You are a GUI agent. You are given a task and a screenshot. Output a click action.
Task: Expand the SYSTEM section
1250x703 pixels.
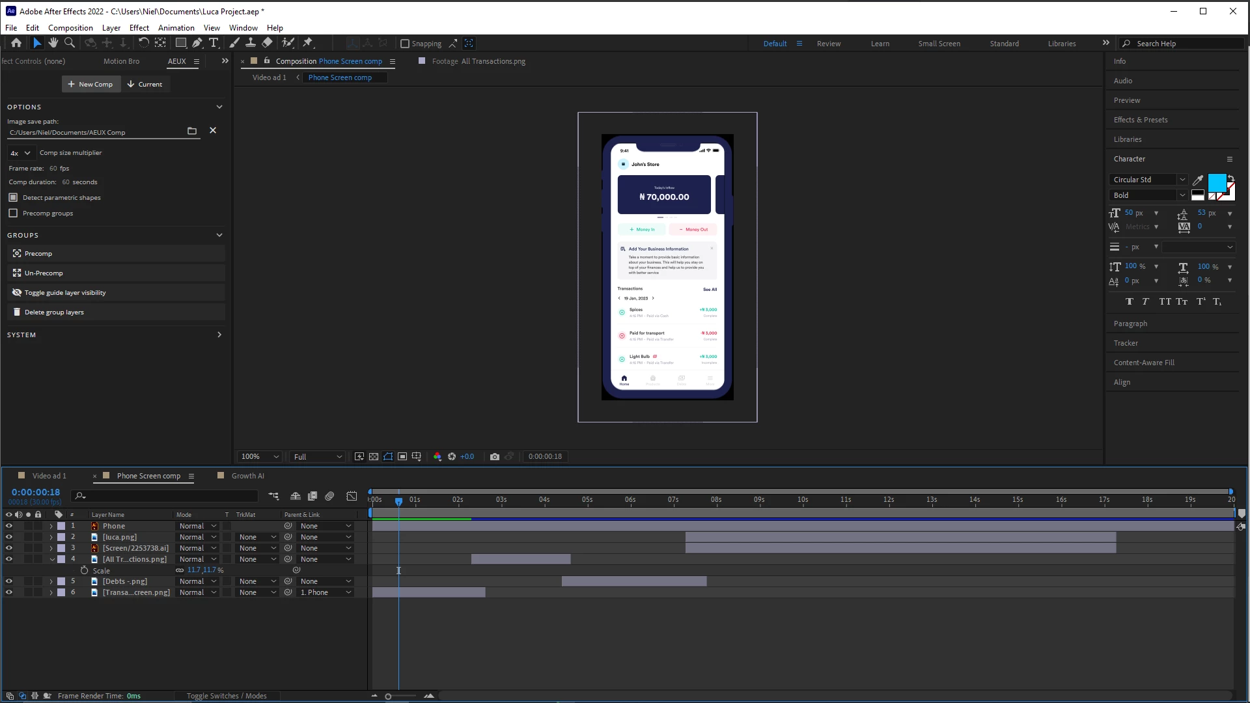pos(219,335)
